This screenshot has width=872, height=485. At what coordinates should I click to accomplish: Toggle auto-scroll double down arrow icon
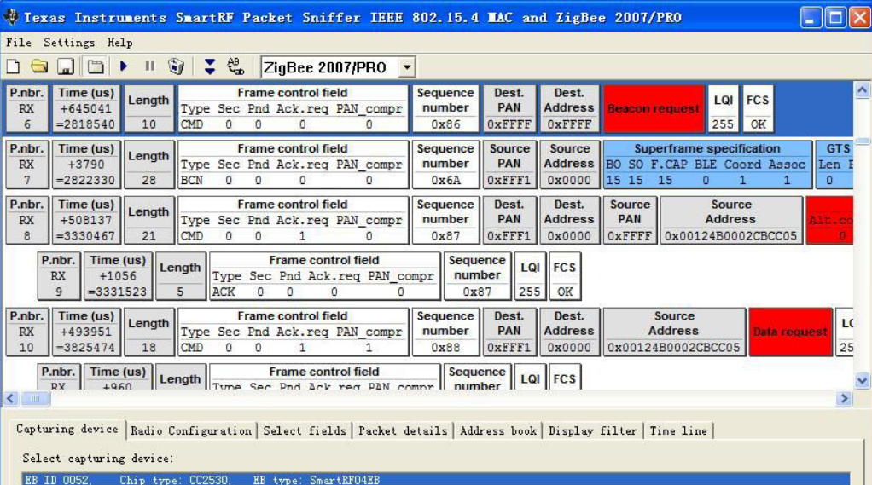click(210, 66)
